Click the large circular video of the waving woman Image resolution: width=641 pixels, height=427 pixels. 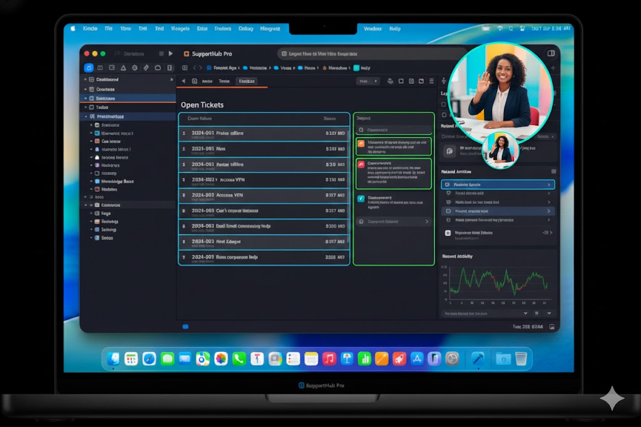(500, 93)
